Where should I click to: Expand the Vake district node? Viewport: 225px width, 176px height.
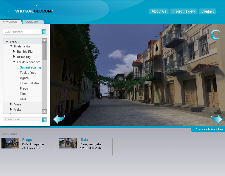pyautogui.click(x=11, y=109)
